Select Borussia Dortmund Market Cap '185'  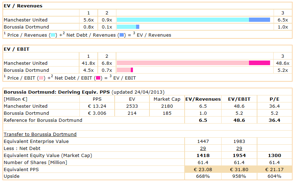coord(167,113)
